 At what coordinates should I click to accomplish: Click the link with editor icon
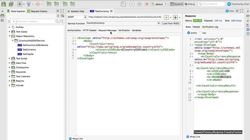pos(62,16)
